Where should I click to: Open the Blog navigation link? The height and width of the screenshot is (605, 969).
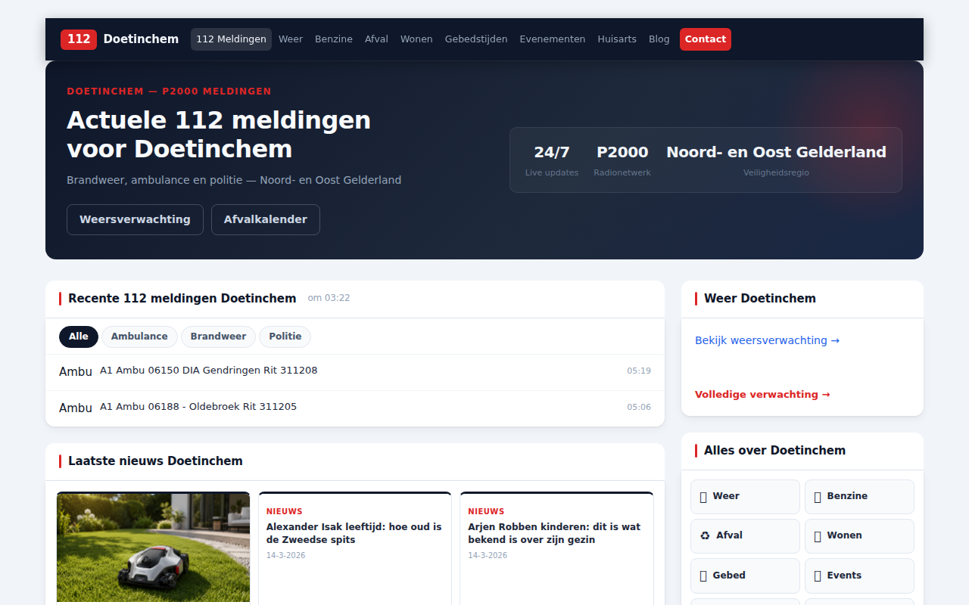[x=659, y=39]
